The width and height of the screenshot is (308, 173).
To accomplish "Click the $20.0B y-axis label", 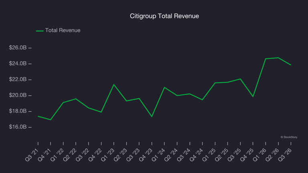I will click(18, 95).
